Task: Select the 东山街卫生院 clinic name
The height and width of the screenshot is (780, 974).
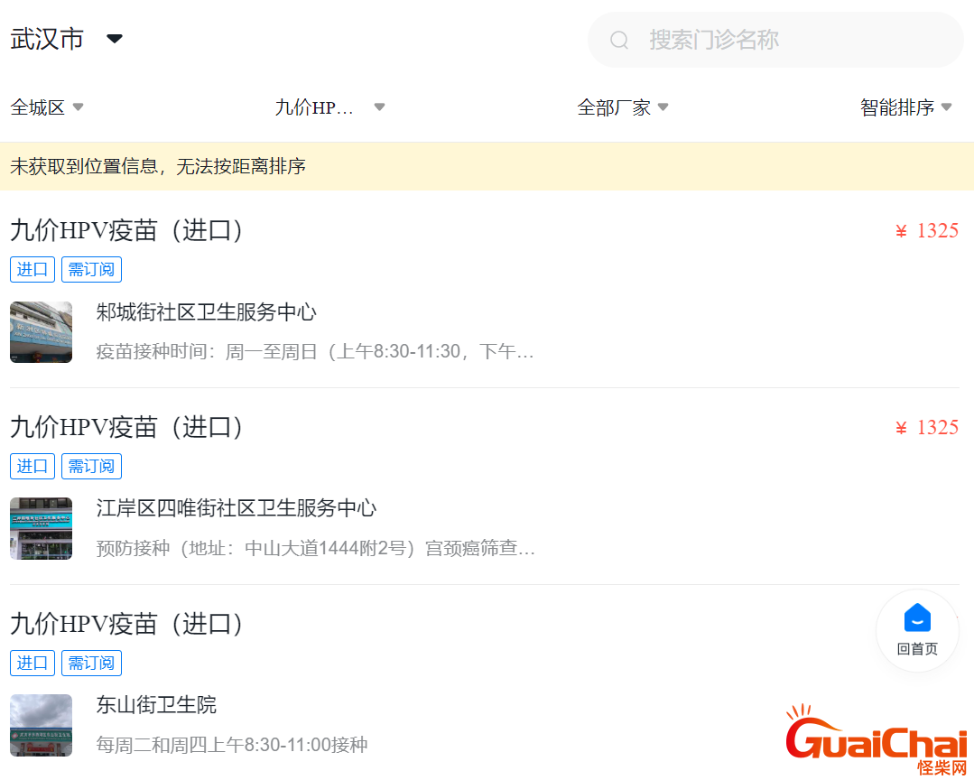Action: [x=156, y=705]
